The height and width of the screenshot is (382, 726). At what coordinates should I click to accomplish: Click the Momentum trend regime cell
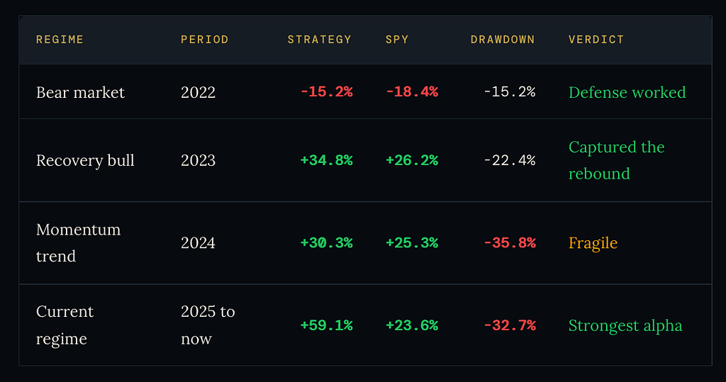point(78,242)
